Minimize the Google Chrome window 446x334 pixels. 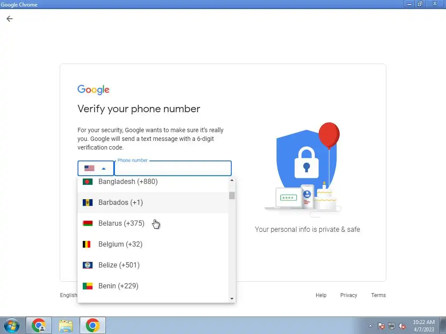(x=409, y=4)
